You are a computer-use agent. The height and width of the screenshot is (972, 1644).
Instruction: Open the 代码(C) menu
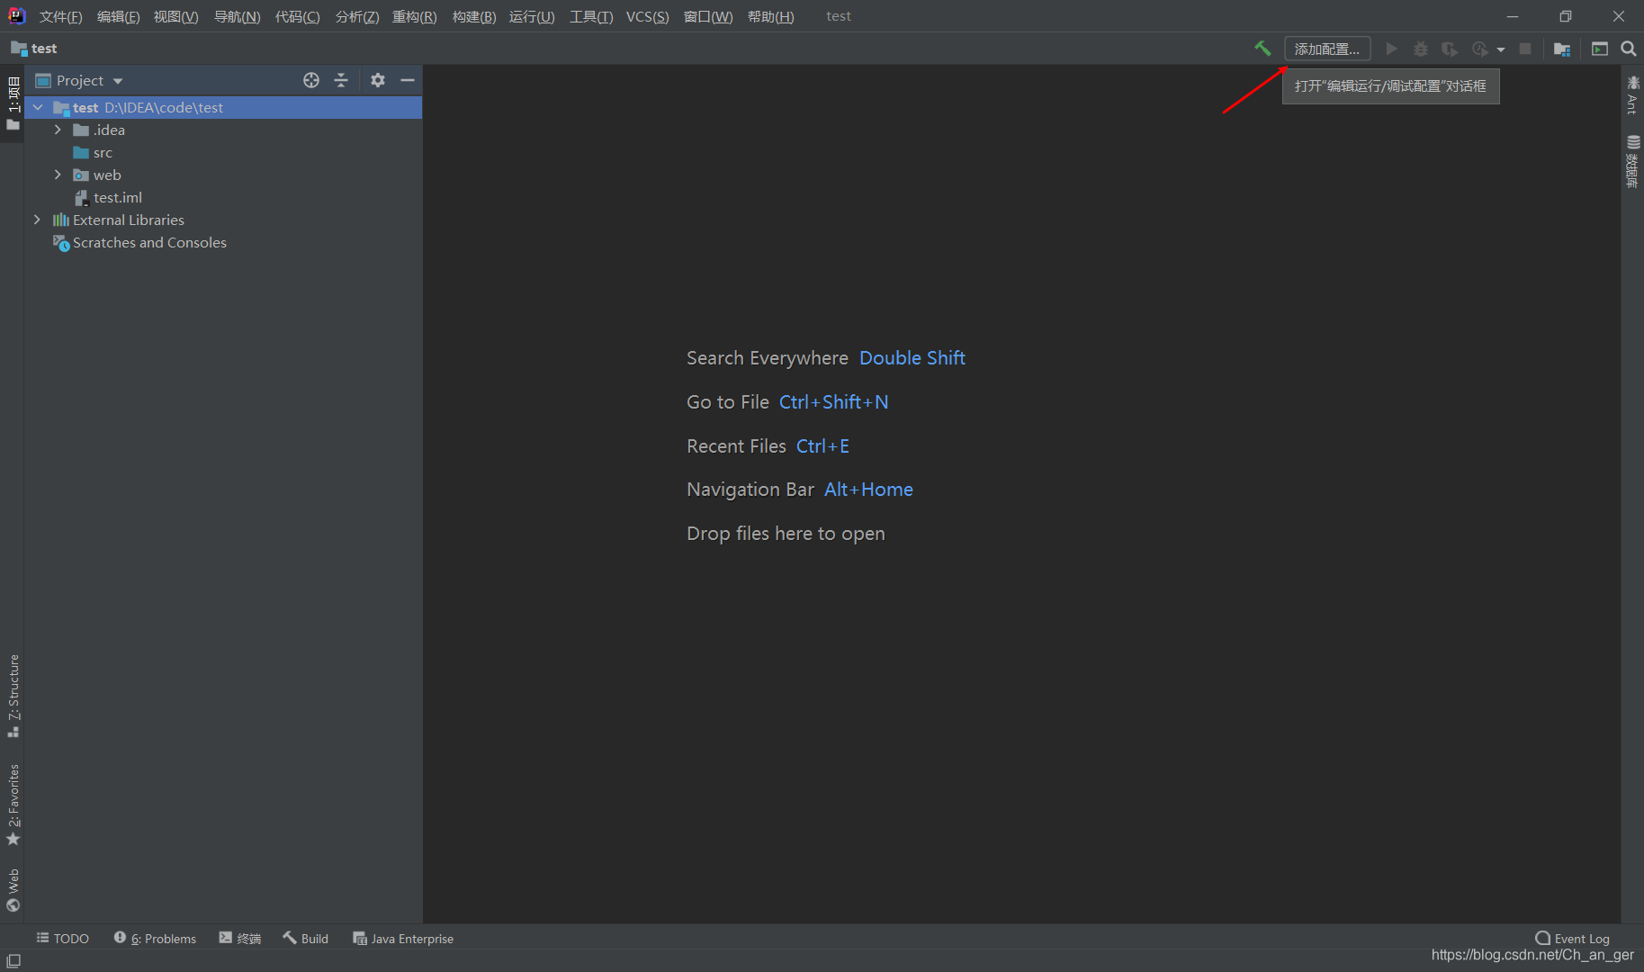[x=297, y=16]
